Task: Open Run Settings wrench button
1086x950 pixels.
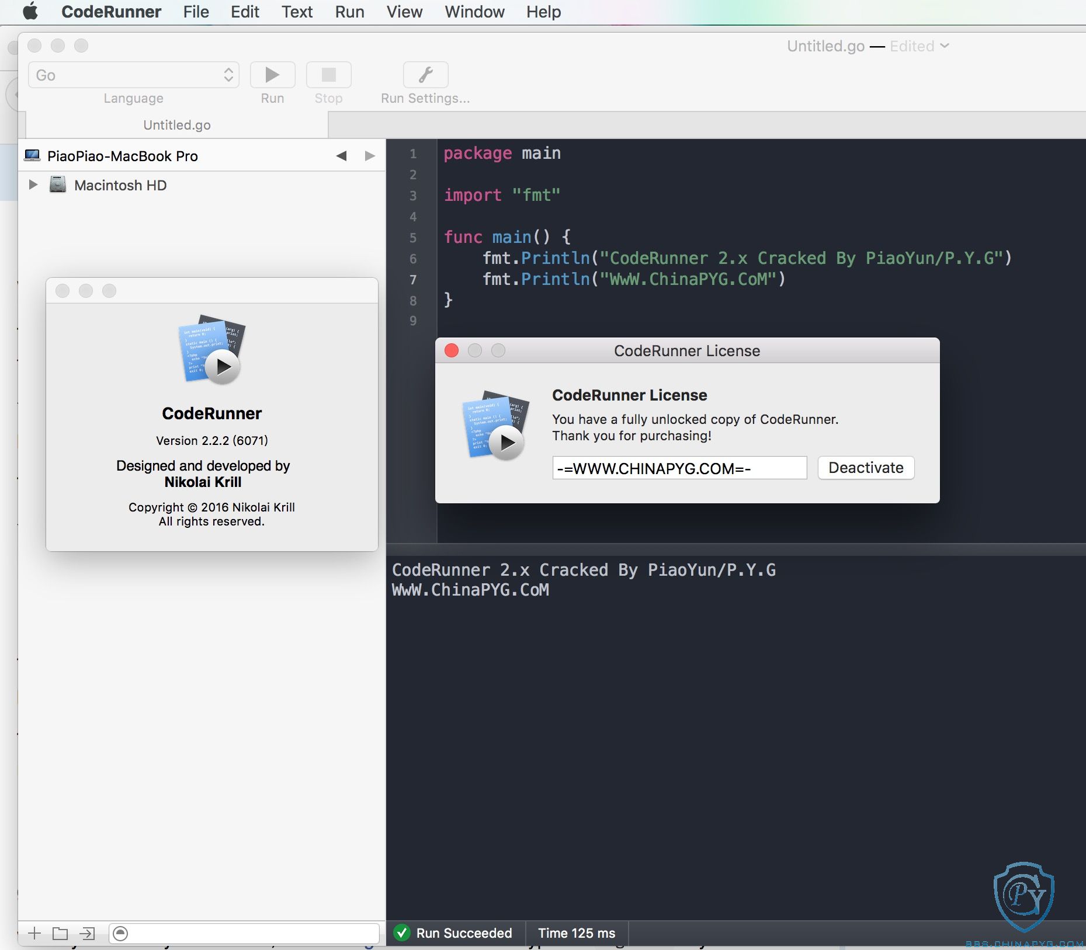Action: click(425, 75)
